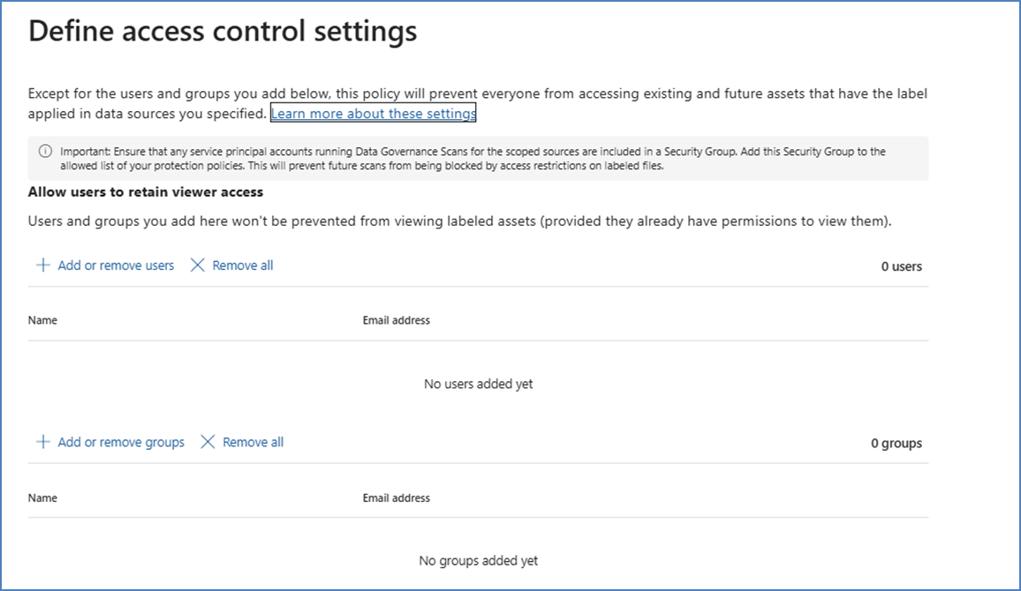Click the 0 users count indicator
Viewport: 1021px width, 591px height.
(x=901, y=266)
